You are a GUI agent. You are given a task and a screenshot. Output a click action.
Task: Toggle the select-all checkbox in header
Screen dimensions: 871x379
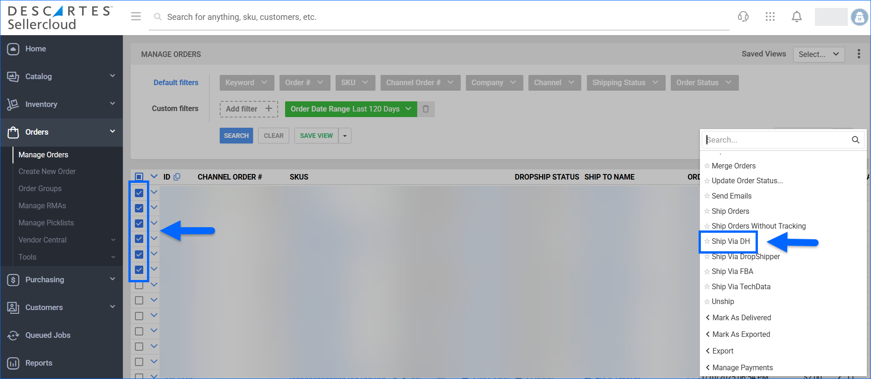tap(139, 177)
